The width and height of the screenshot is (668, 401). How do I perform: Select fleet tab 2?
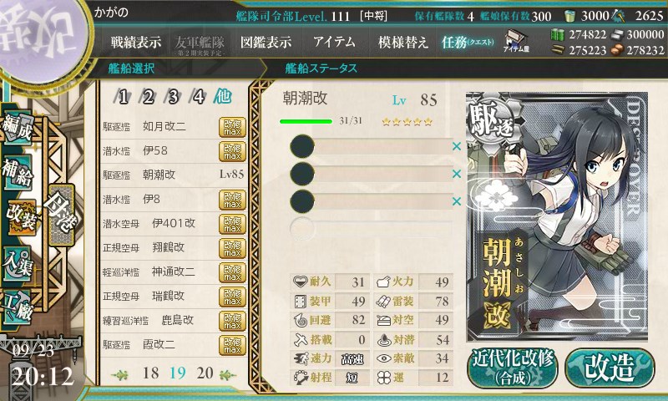pos(148,97)
